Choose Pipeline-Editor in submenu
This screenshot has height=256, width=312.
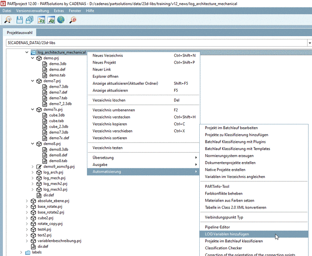click(254, 227)
